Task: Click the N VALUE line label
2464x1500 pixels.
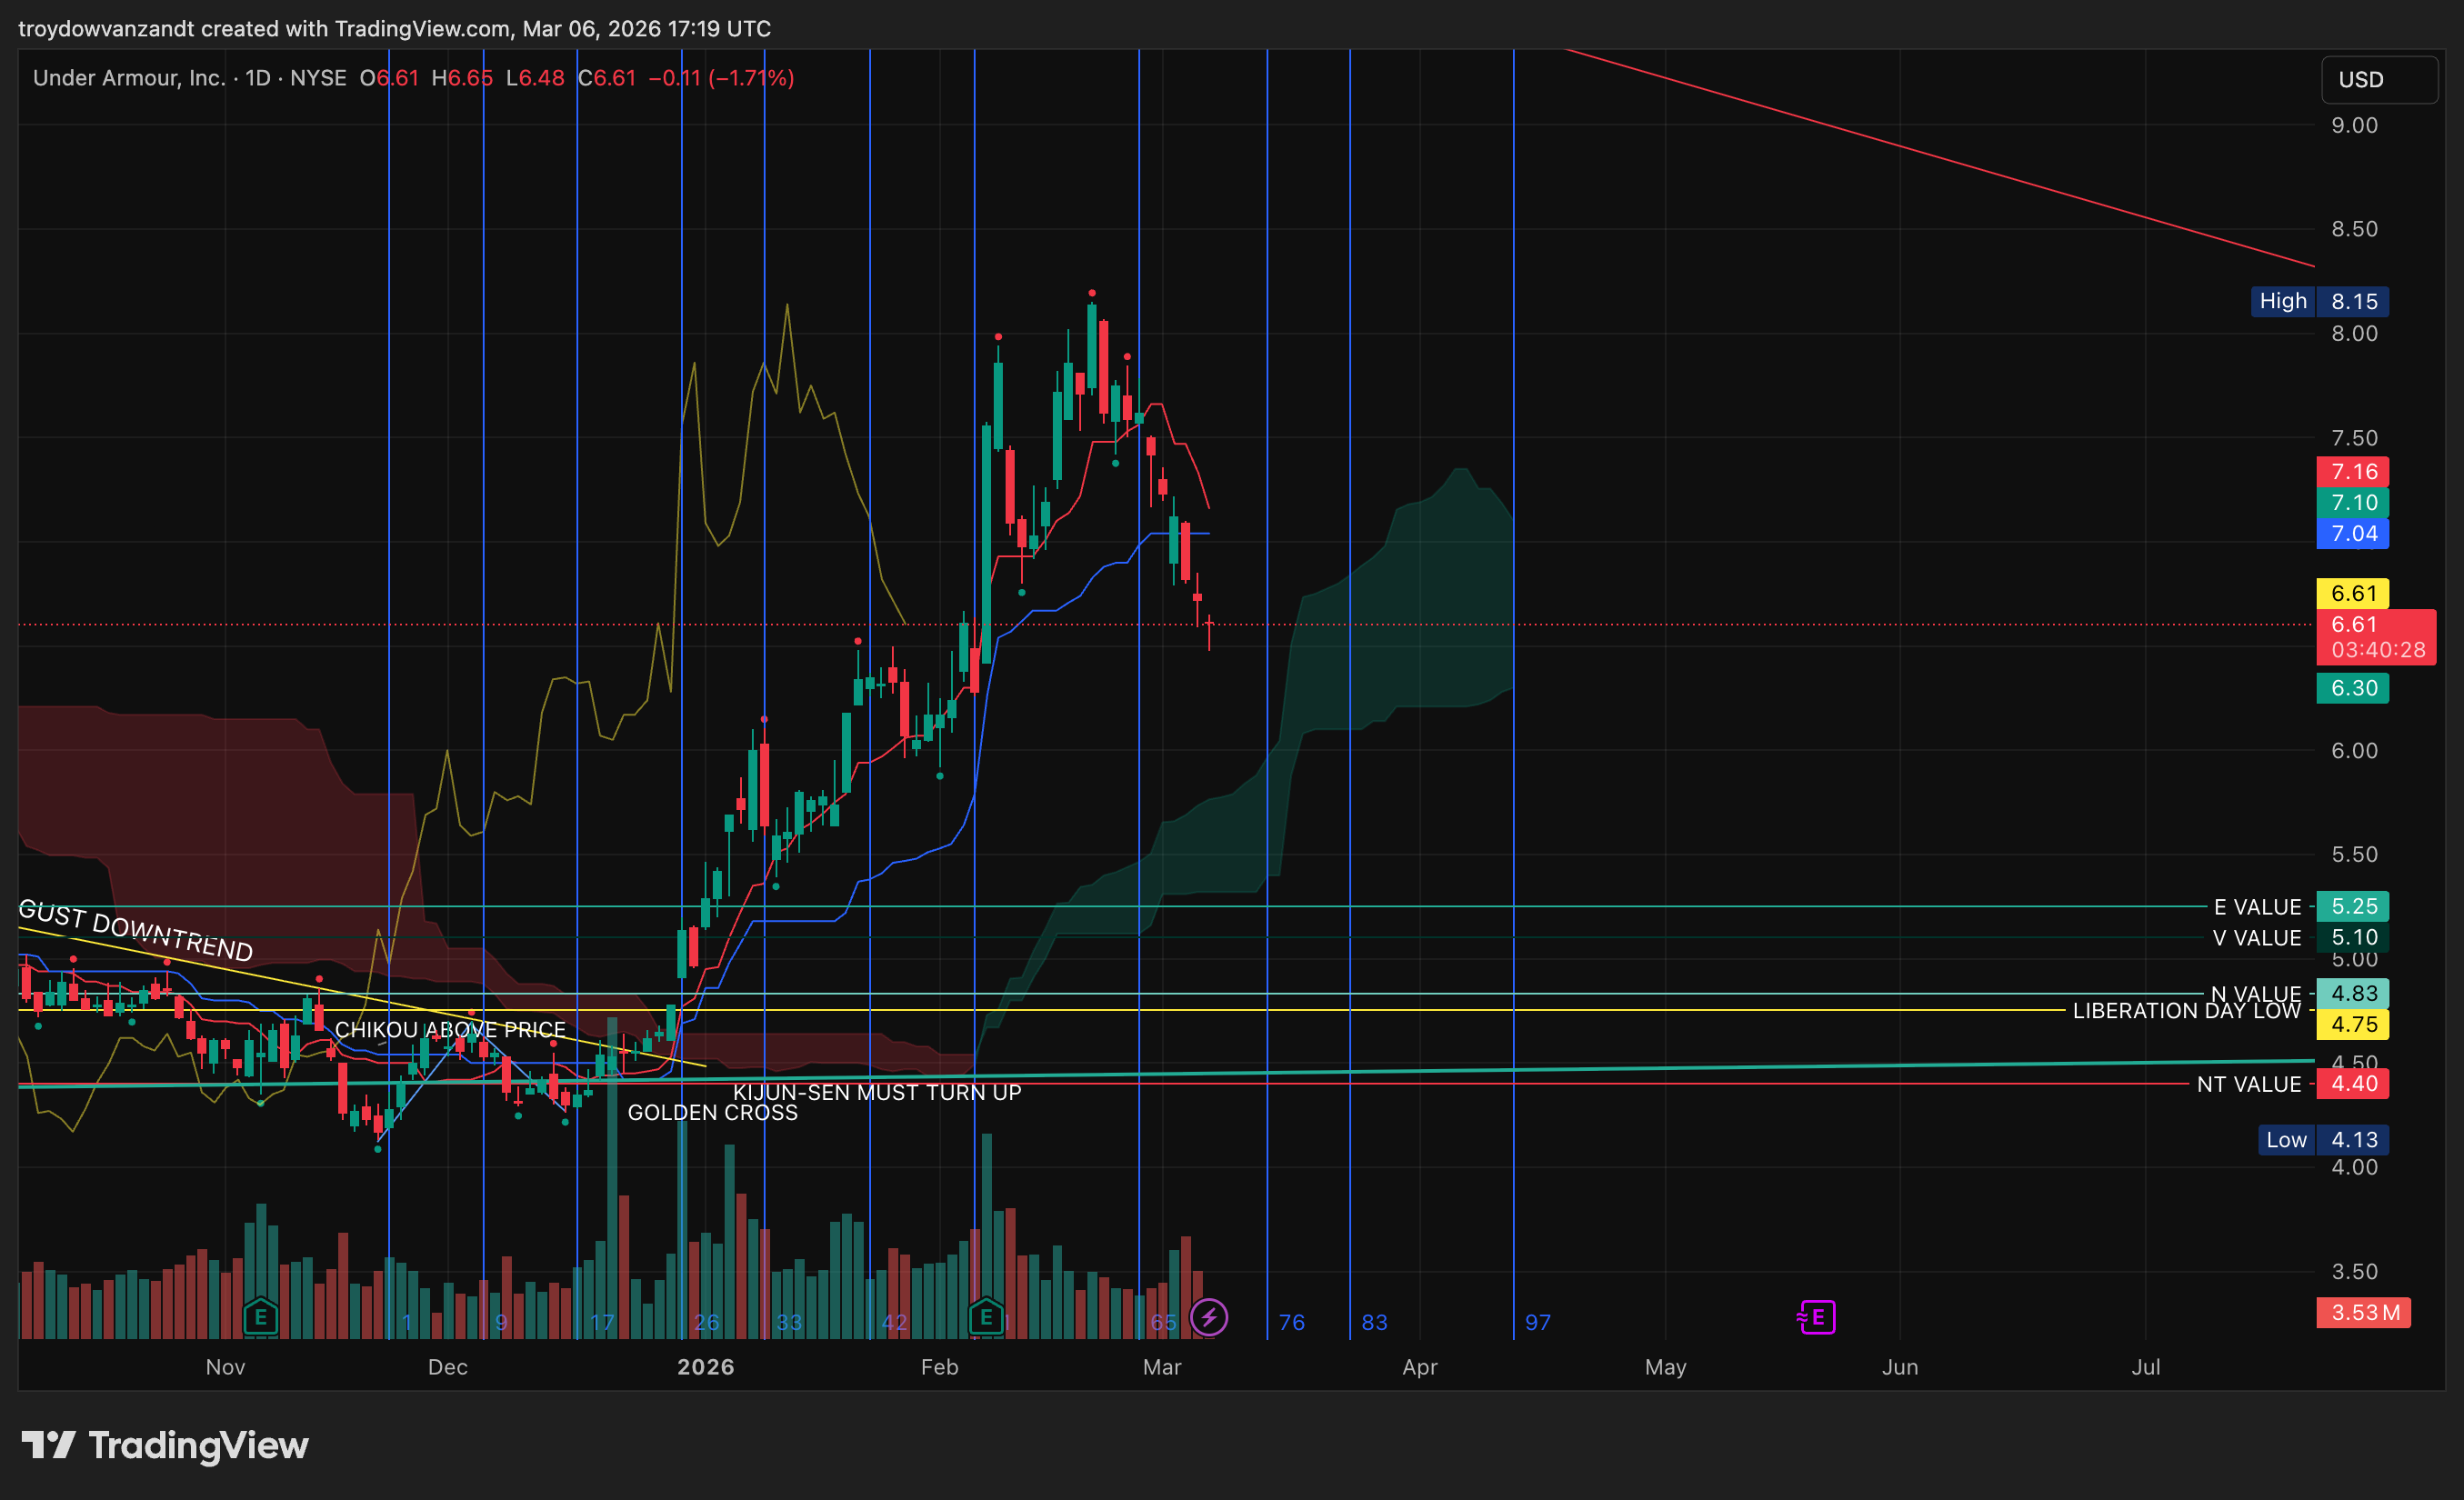Action: click(x=2256, y=993)
